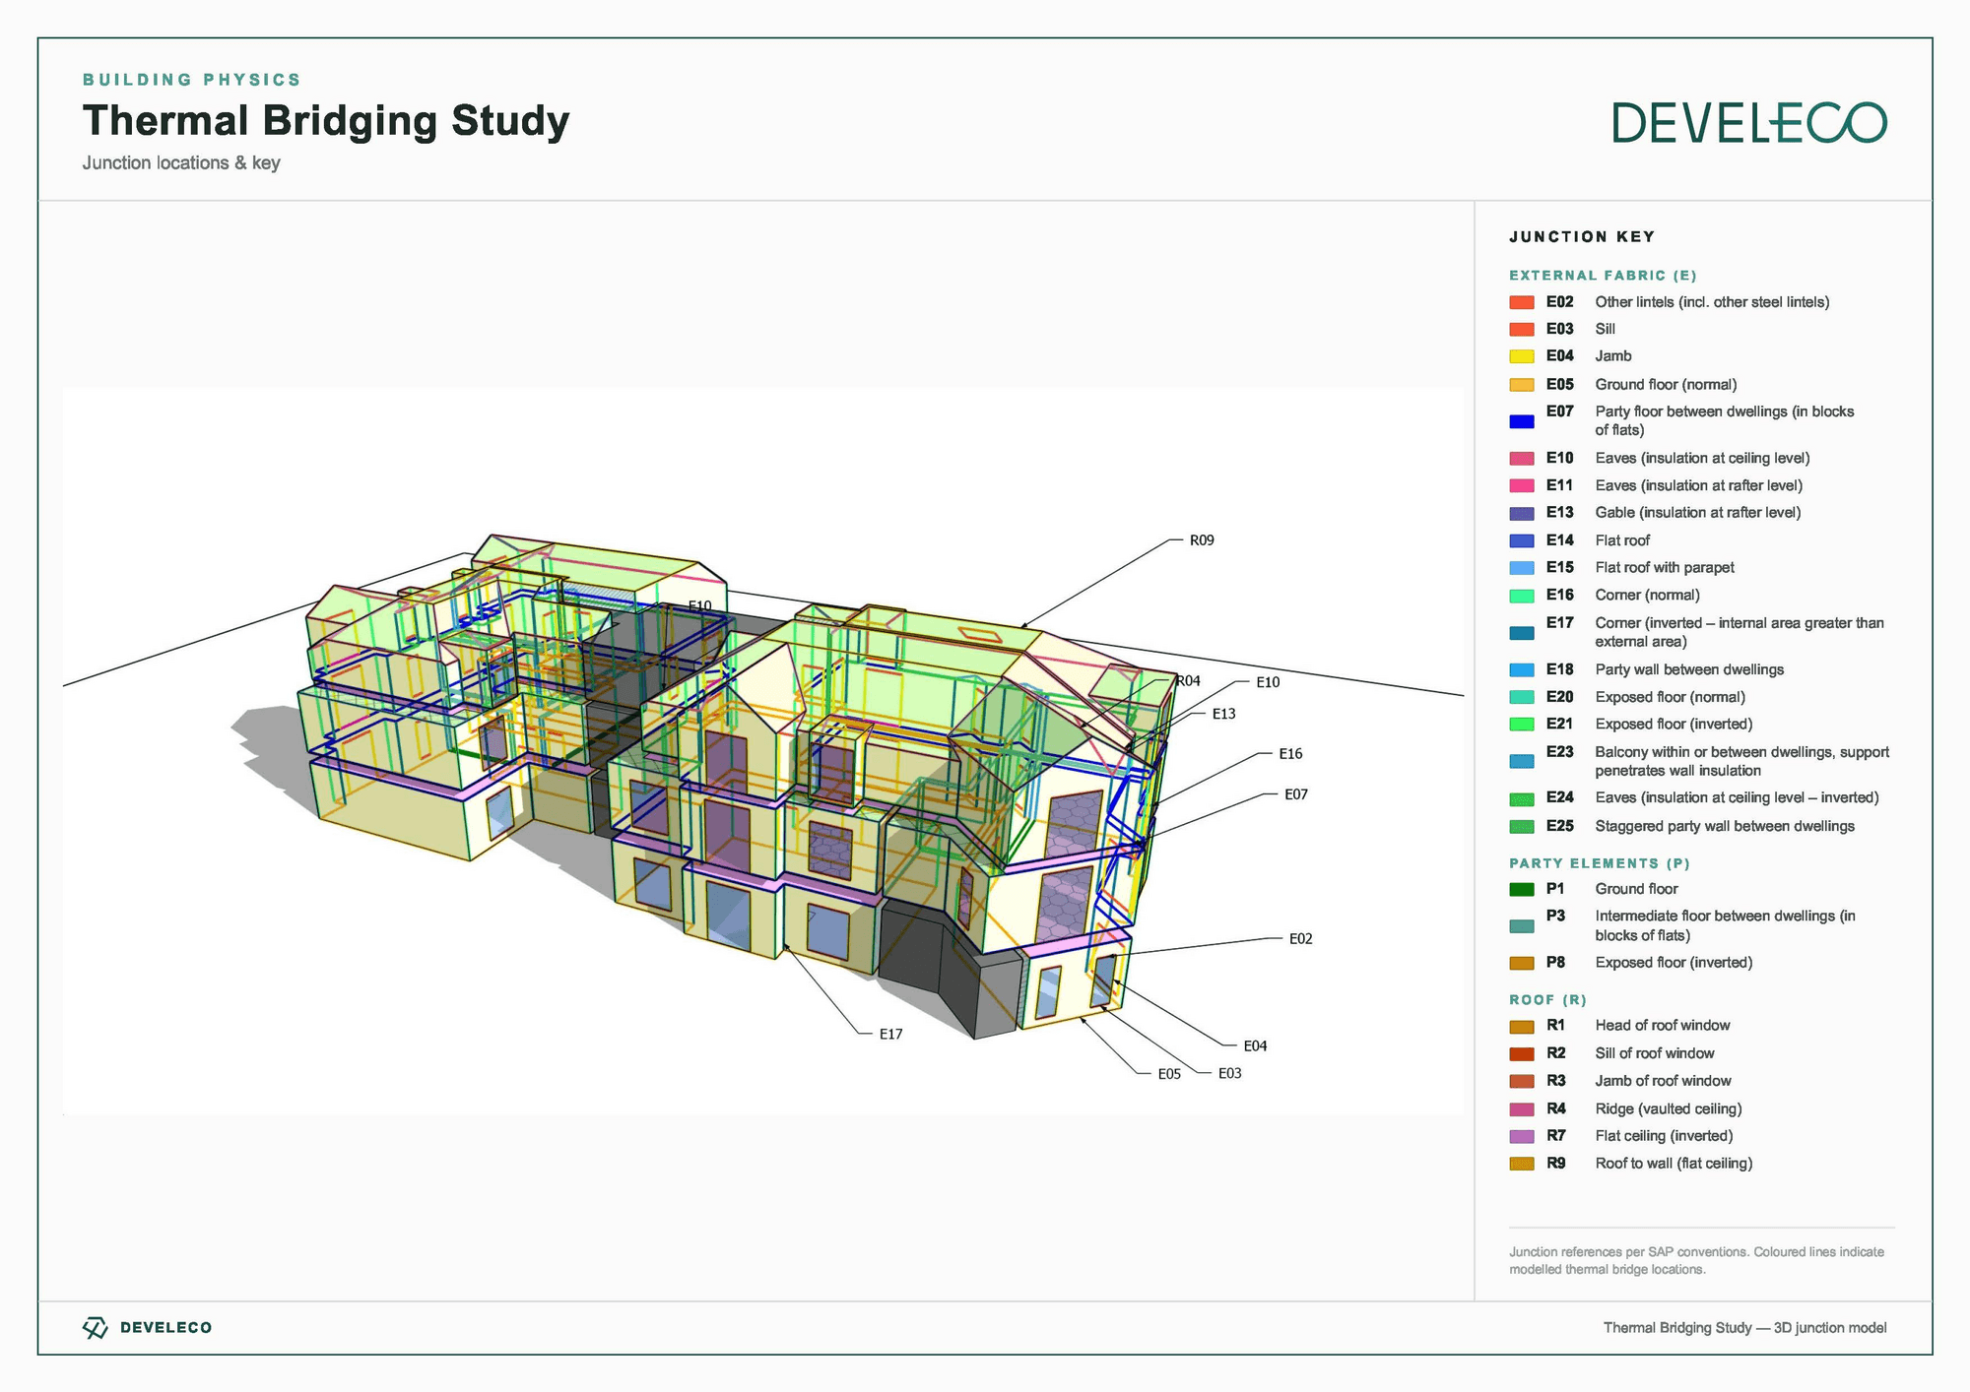Click the R9 Roof to wall swatch
Viewport: 1970px width, 1392px height.
tap(1522, 1164)
